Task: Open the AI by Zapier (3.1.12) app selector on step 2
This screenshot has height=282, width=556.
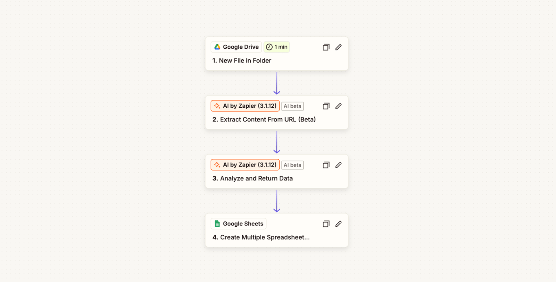Action: 245,106
